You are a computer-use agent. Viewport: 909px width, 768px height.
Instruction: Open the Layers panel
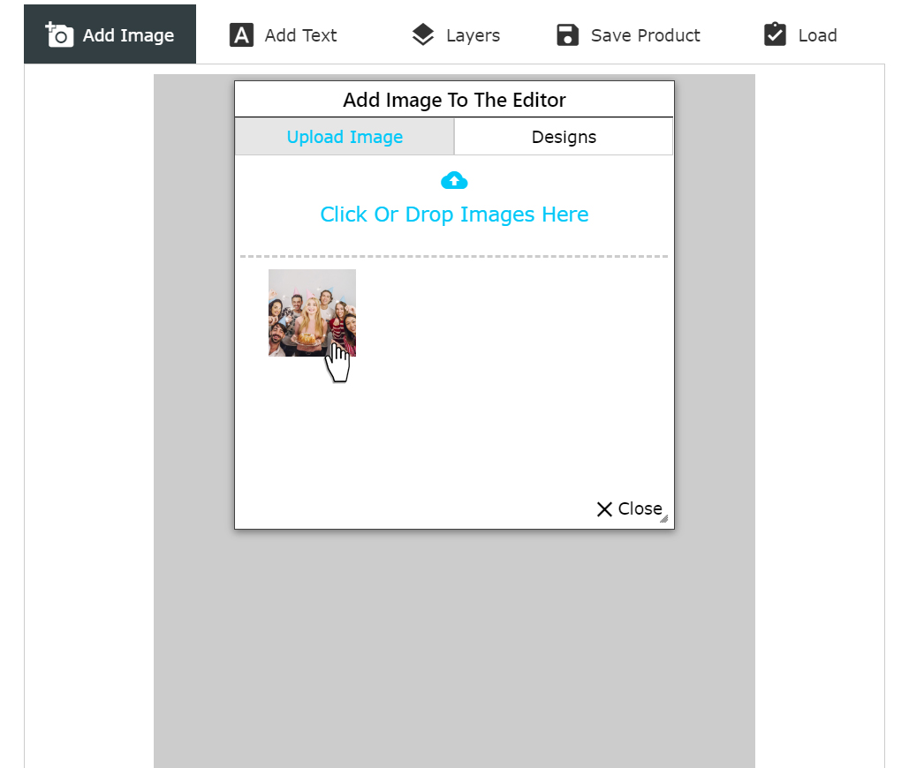(455, 34)
